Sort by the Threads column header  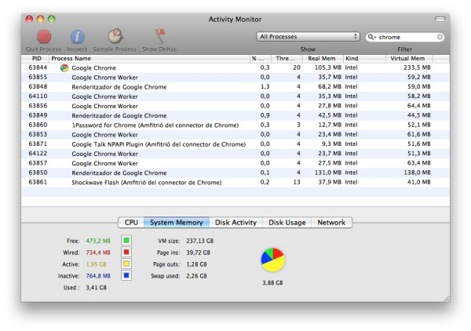tap(287, 59)
